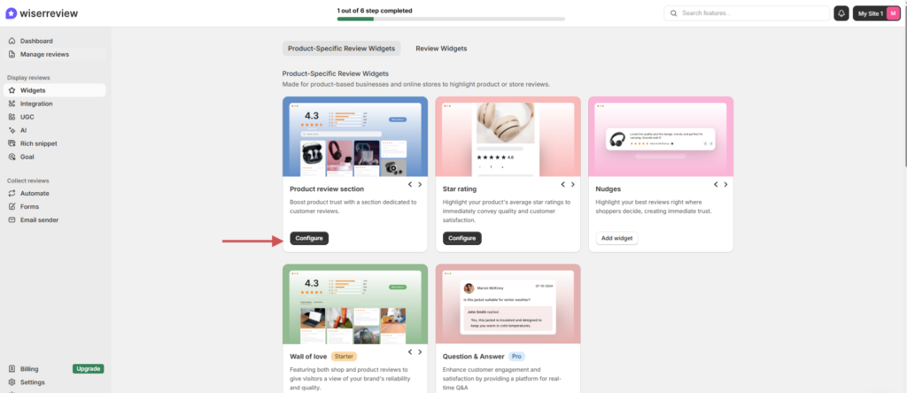Open the AI section icon
Image resolution: width=907 pixels, height=393 pixels.
(x=12, y=130)
